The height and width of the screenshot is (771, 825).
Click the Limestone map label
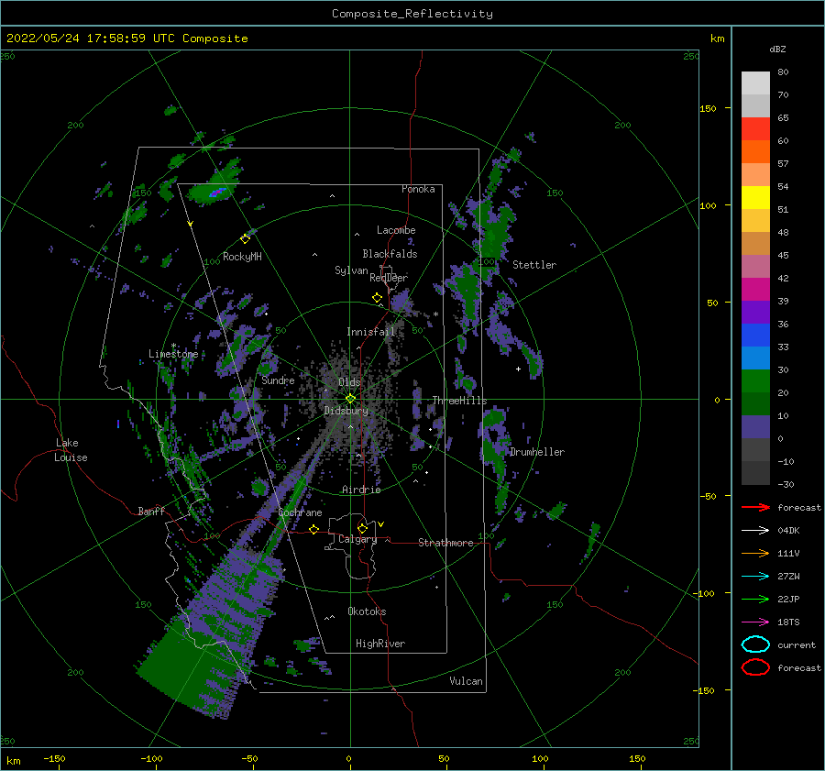(173, 354)
